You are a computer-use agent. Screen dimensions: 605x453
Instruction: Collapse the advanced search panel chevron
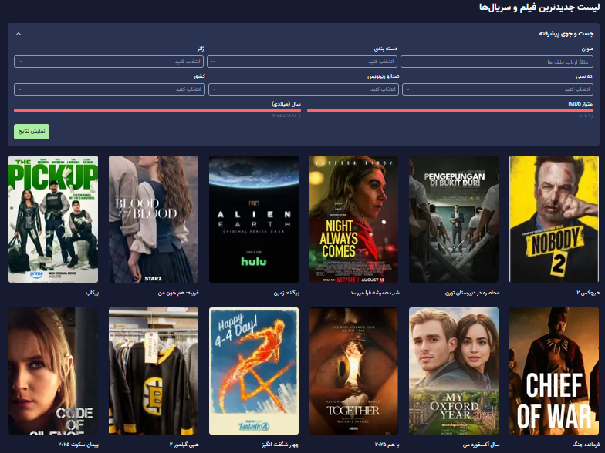(x=19, y=34)
